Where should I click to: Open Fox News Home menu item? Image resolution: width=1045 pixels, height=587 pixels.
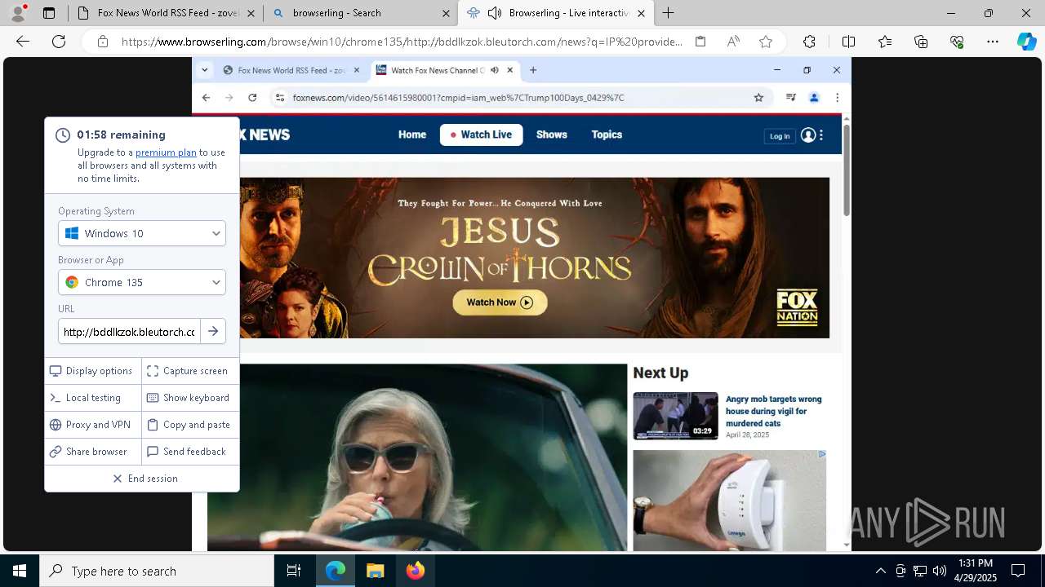[412, 135]
